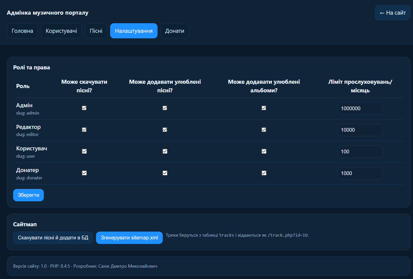
Task: Select the Користувач limit input showing 100
Action: click(360, 152)
